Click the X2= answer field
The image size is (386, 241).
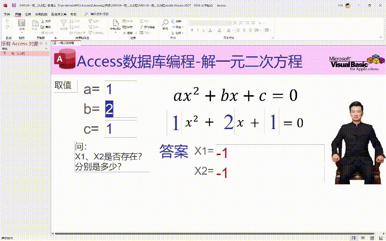pyautogui.click(x=270, y=173)
